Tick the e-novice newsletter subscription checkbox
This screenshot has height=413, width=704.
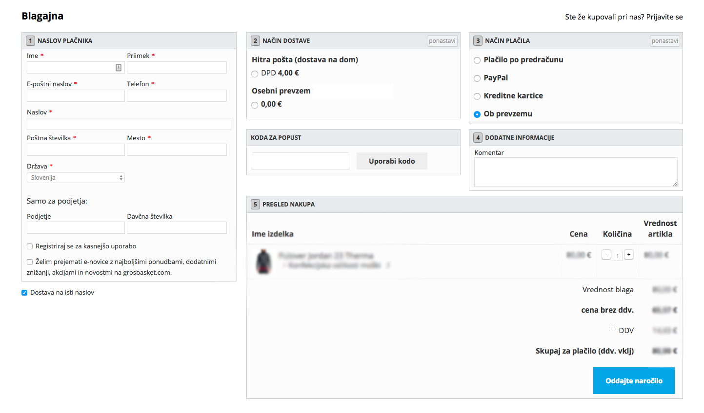30,262
